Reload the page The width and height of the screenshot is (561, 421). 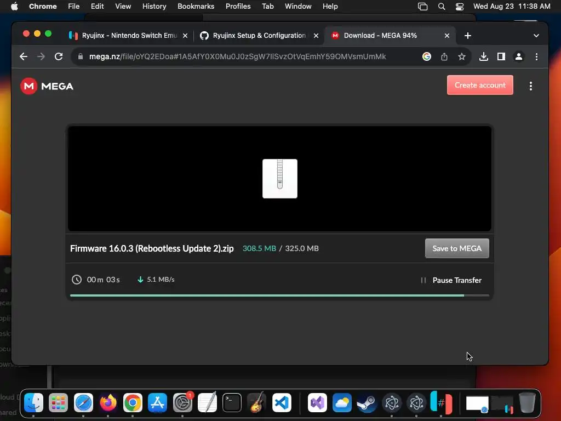pos(59,56)
